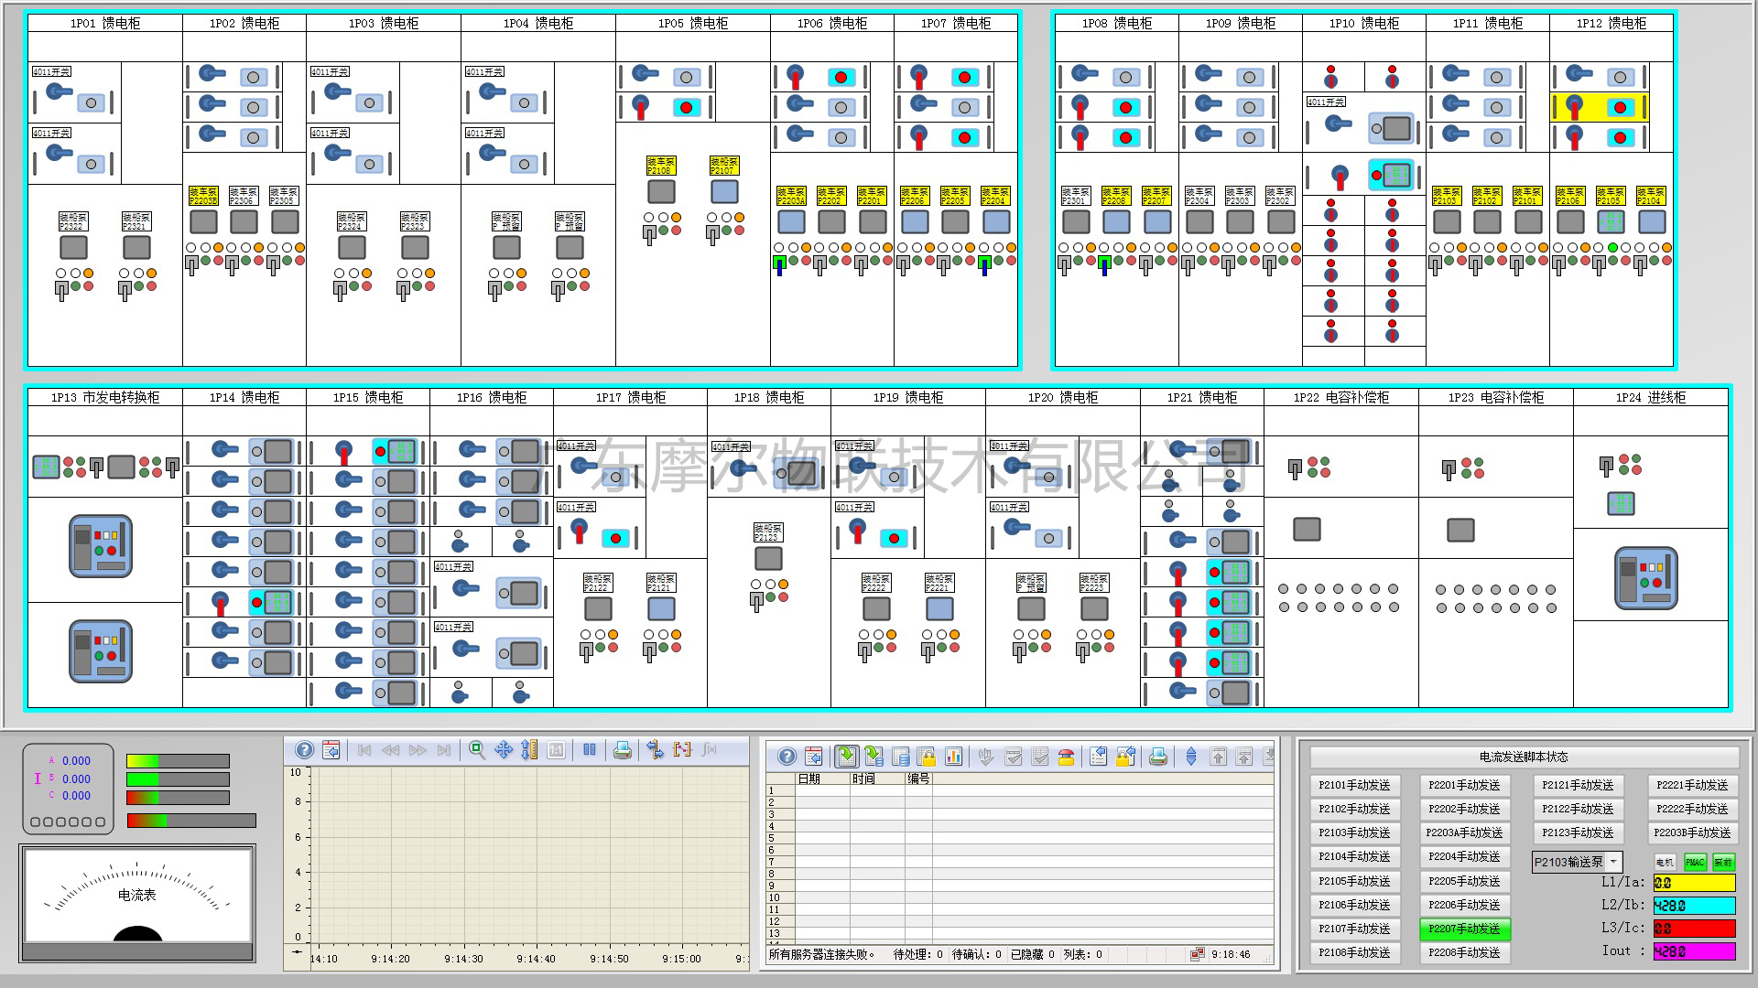Click the trend chart zoom magnifier icon
This screenshot has height=988, width=1758.
coord(476,750)
